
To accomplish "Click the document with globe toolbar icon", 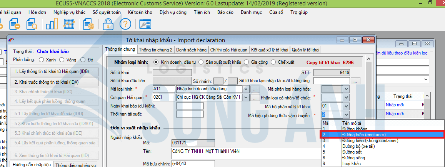I will [88, 24].
